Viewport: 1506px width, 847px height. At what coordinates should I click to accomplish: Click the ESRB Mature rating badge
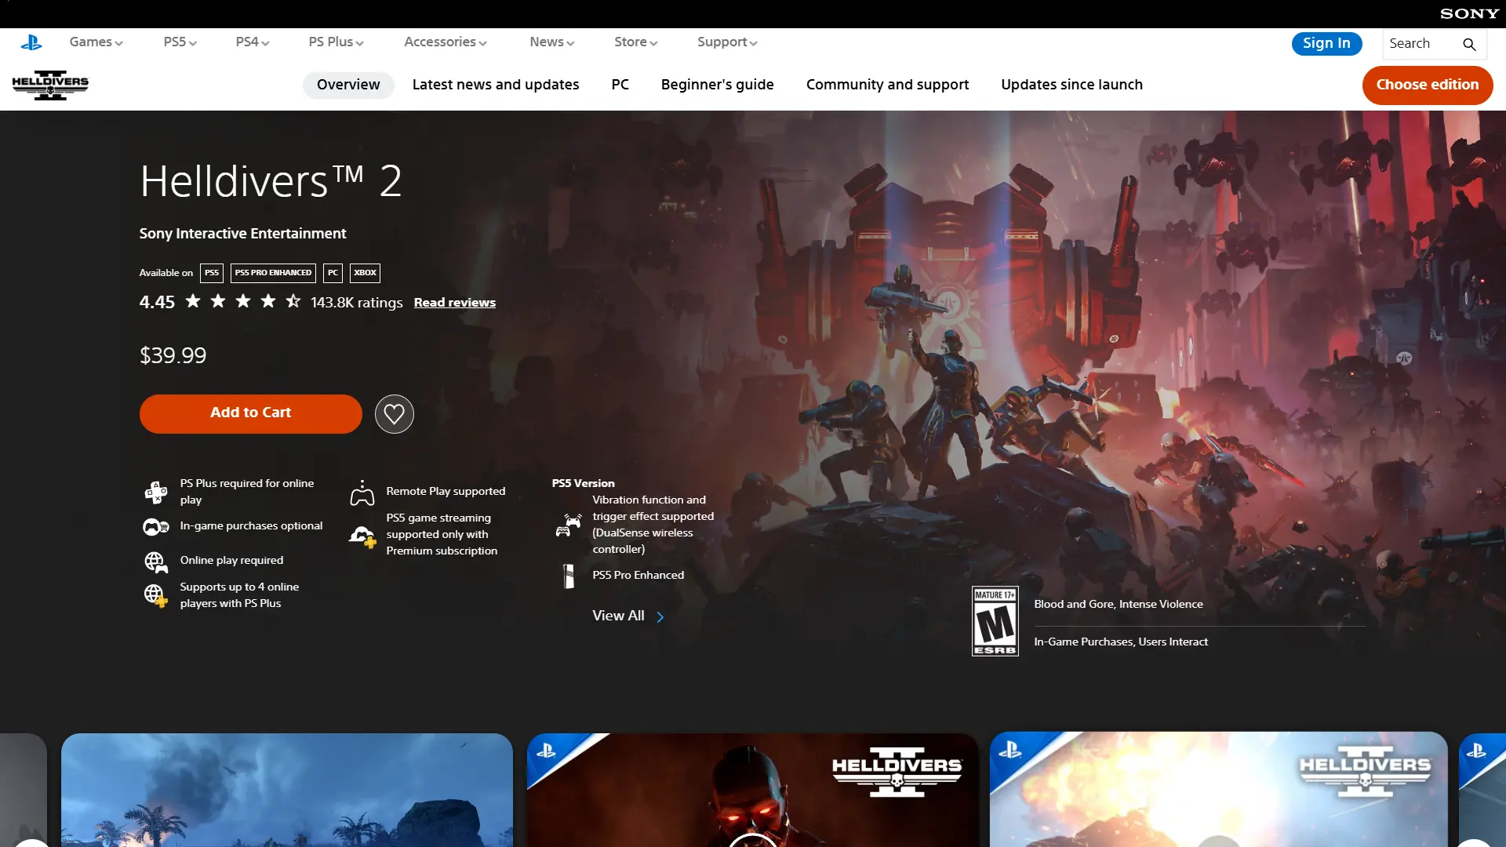click(995, 620)
